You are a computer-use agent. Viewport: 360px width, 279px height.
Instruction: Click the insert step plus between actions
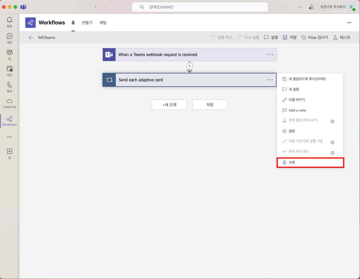190,66
